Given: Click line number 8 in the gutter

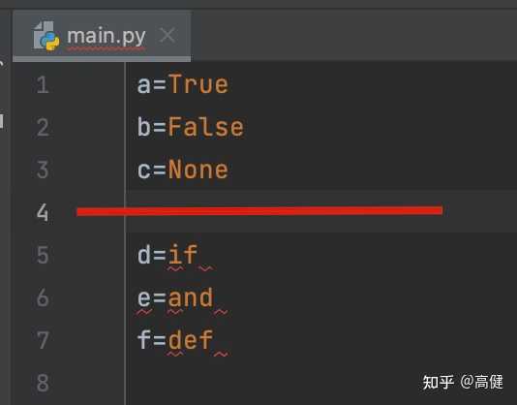Looking at the screenshot, I should pos(43,383).
